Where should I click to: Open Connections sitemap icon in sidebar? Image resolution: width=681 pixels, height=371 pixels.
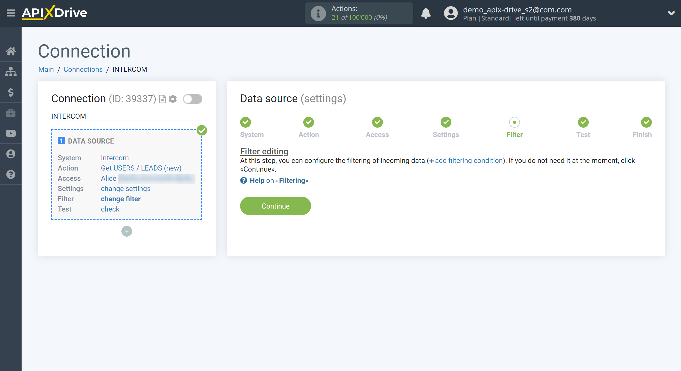(x=11, y=72)
